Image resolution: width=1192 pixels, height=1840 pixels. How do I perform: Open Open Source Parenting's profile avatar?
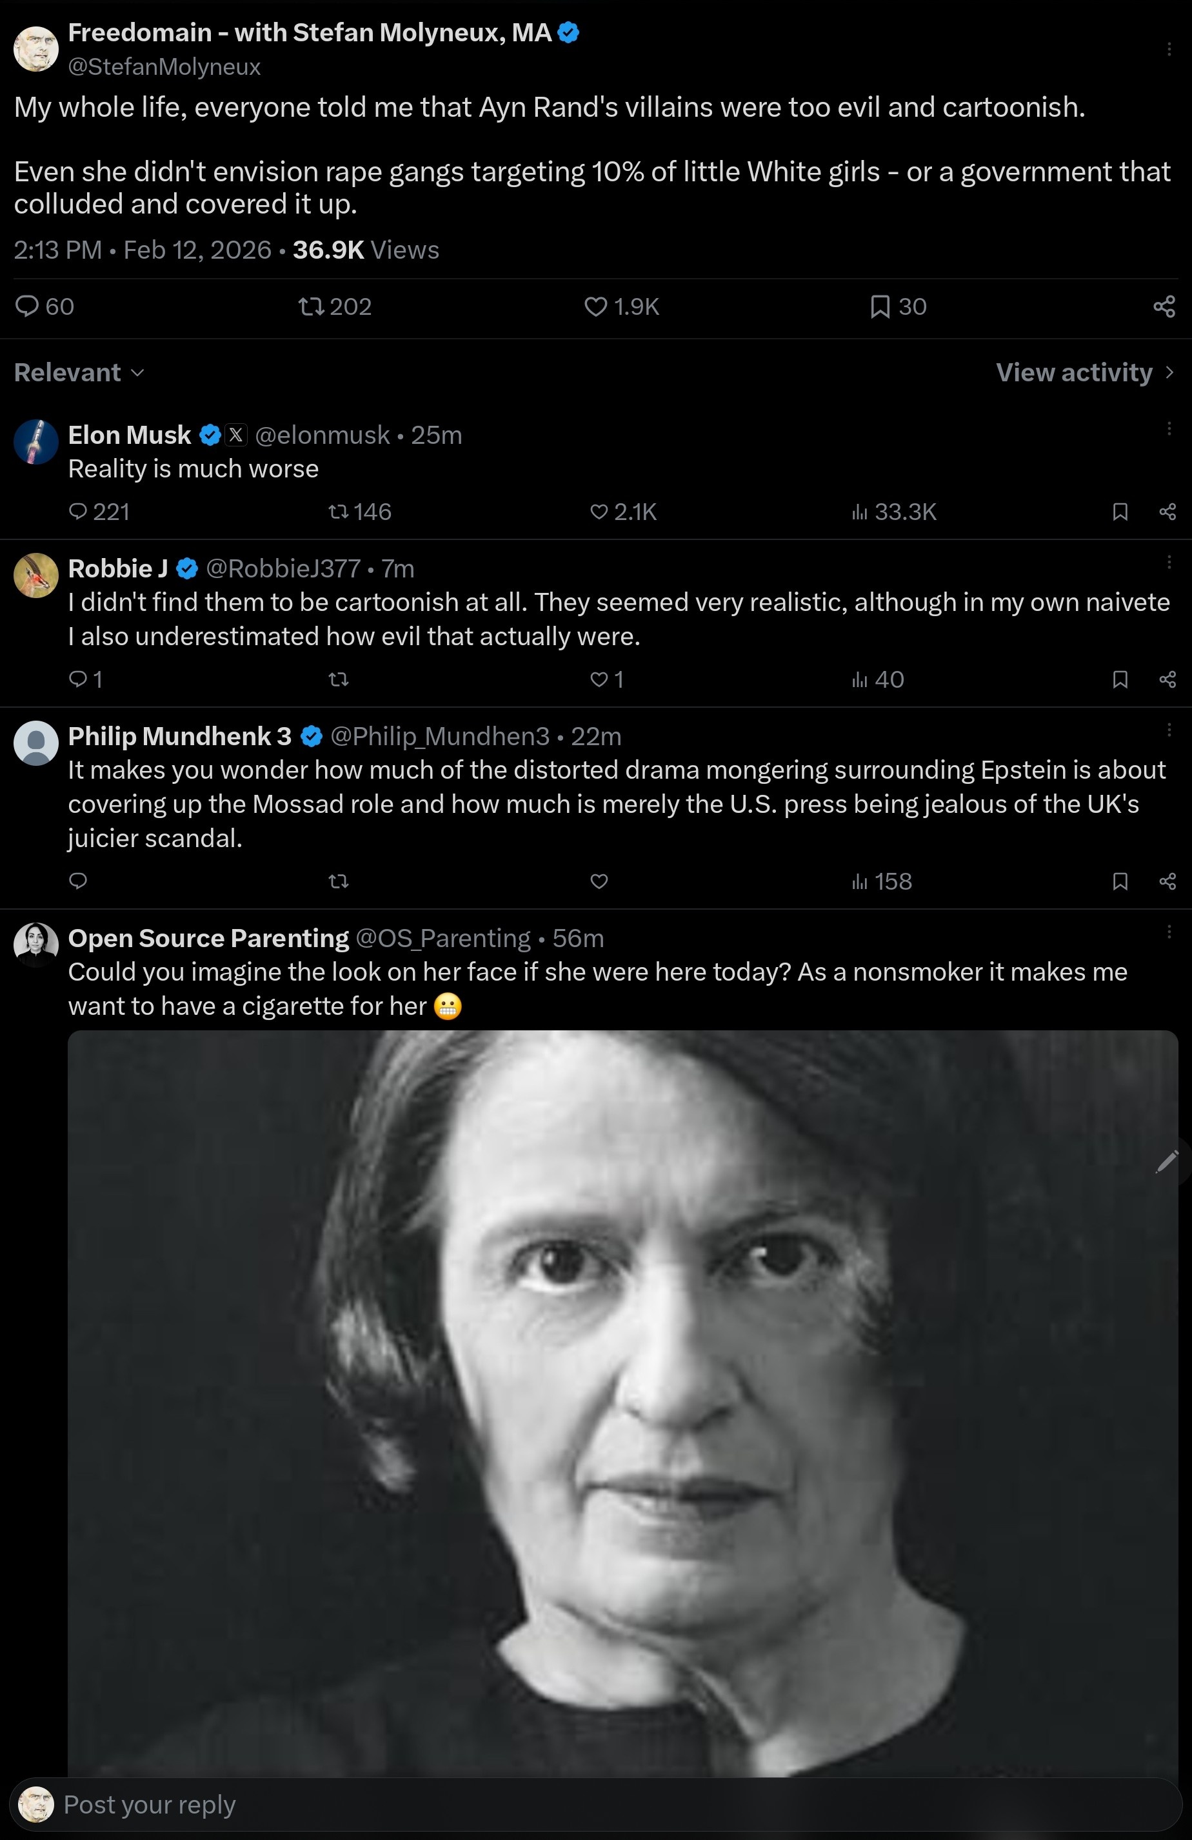click(x=36, y=944)
